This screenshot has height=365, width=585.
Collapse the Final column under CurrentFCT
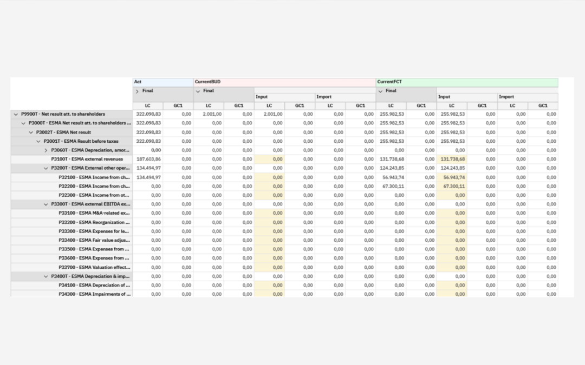pos(380,91)
